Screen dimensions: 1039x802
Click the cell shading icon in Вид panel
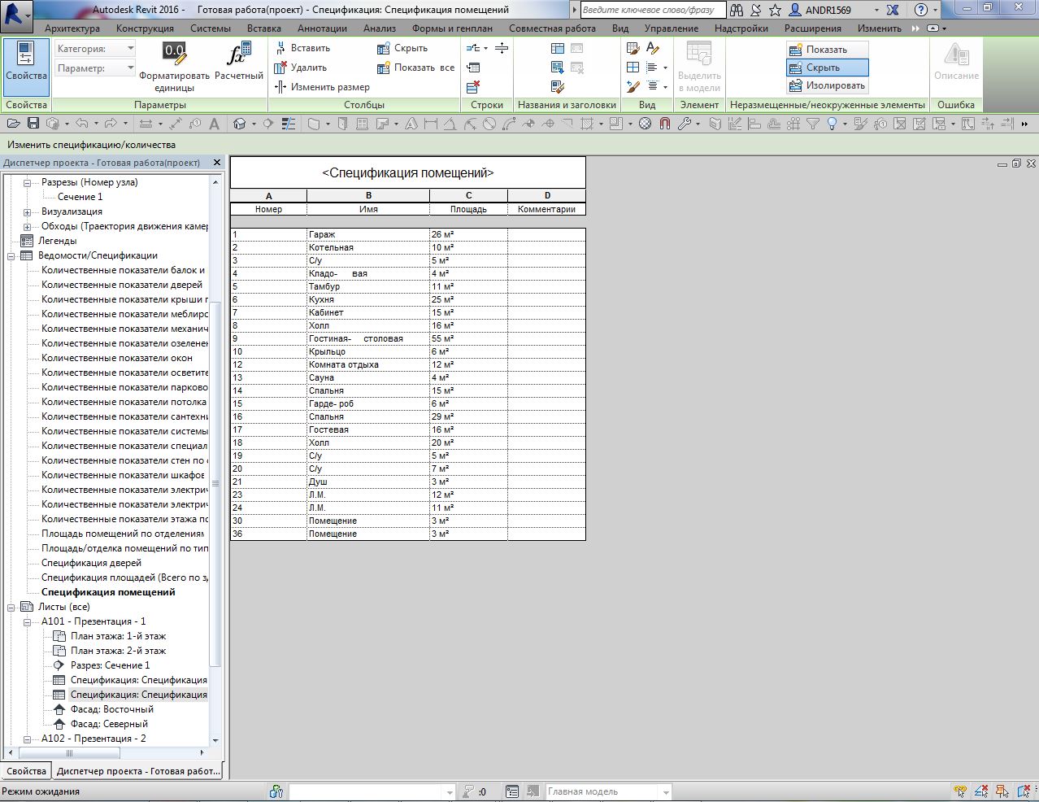[633, 48]
